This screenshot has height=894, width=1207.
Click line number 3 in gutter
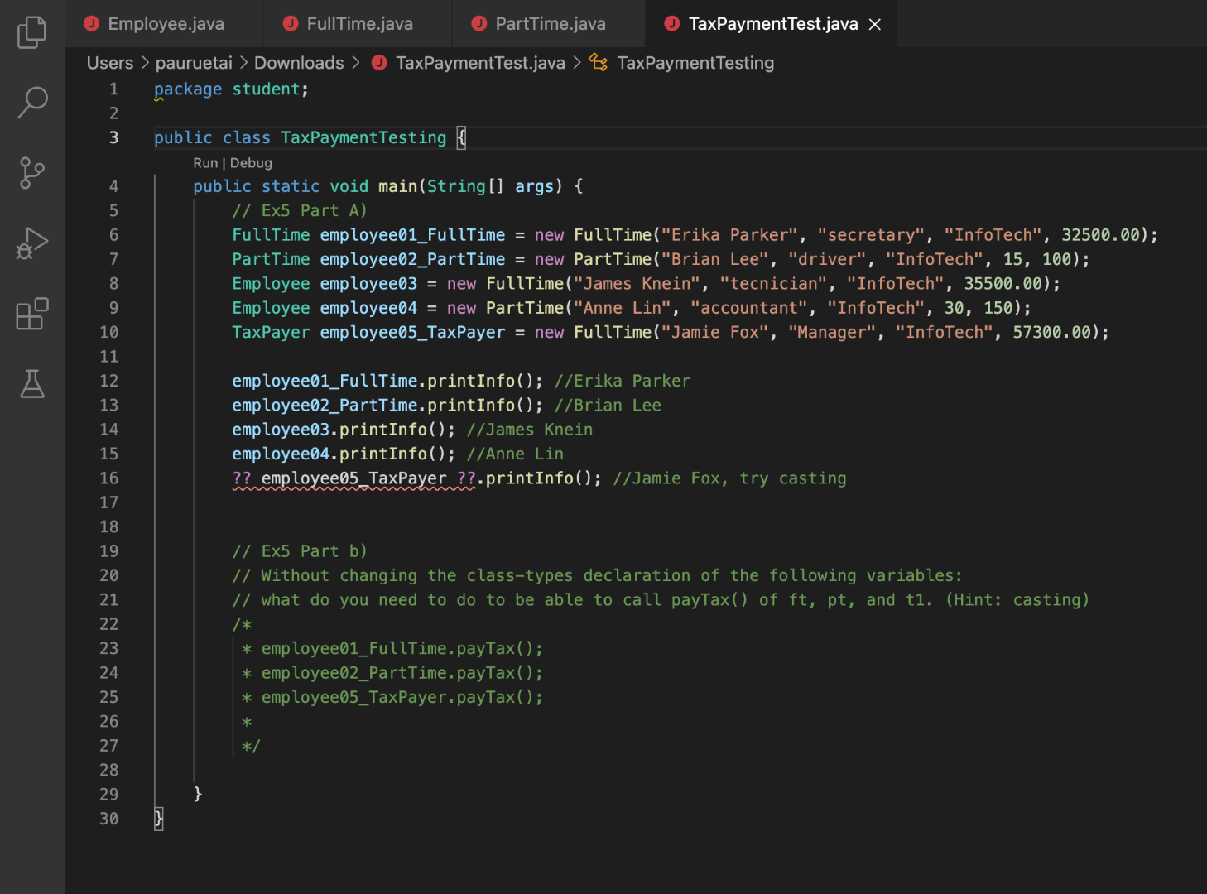point(114,138)
